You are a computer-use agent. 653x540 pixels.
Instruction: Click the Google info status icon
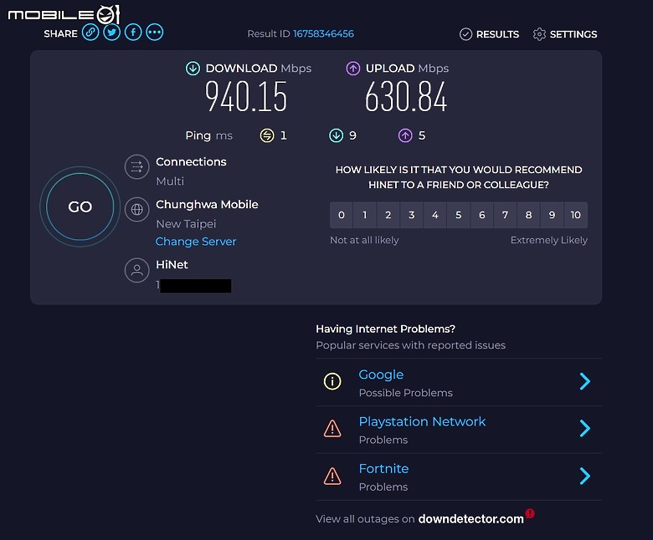pos(332,381)
